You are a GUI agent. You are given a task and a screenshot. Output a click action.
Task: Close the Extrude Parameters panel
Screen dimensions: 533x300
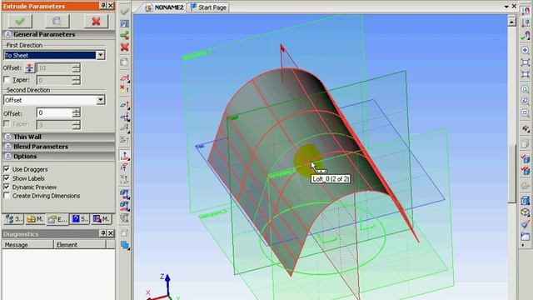click(111, 6)
